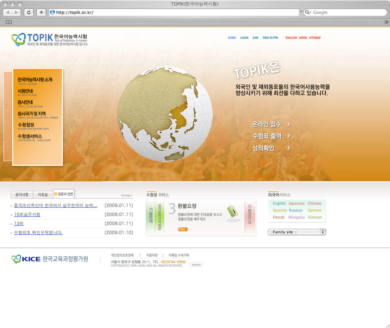Click the KICE logo in footer
Screen dimensions: 390x328
[x=49, y=259]
